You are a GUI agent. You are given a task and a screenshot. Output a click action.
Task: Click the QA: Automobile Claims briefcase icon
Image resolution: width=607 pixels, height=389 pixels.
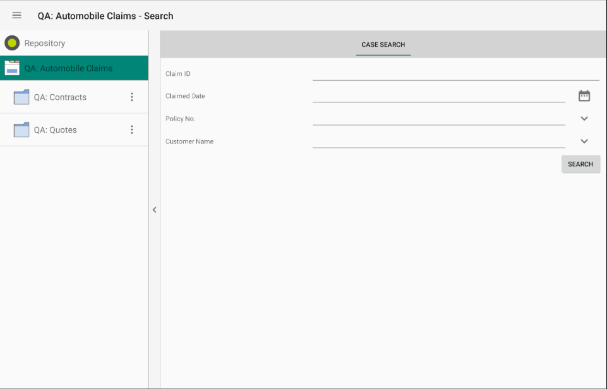pos(13,68)
